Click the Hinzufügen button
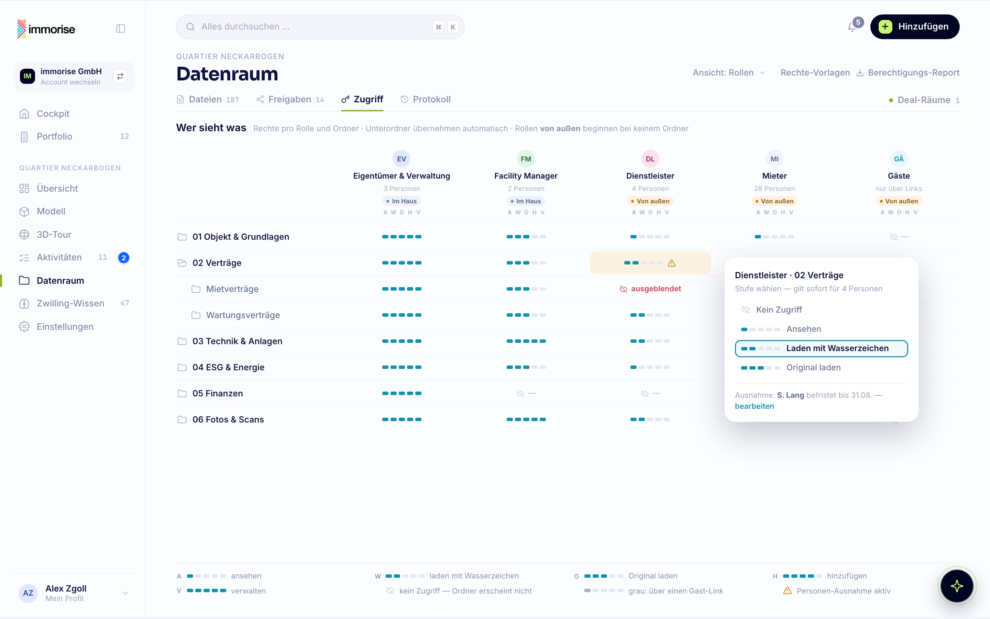Viewport: 990px width, 619px height. coord(915,27)
